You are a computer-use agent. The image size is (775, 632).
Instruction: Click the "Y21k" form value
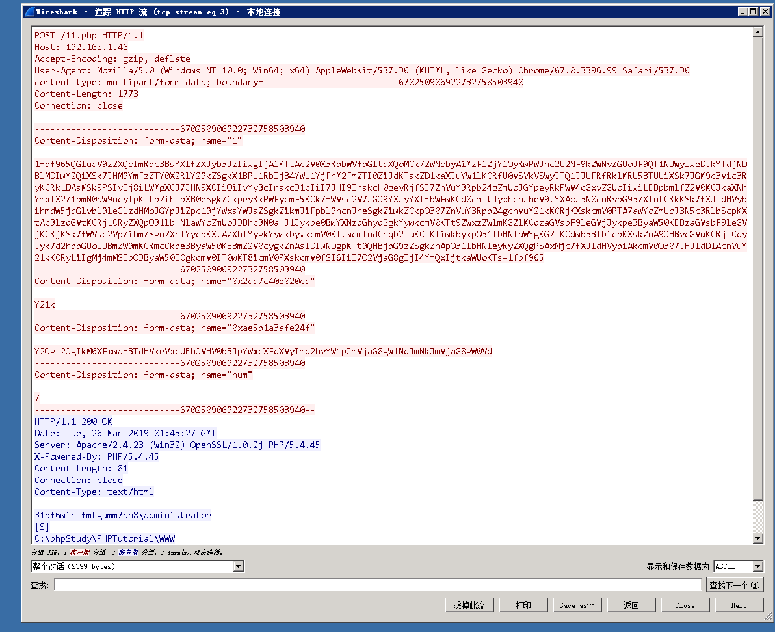(44, 304)
